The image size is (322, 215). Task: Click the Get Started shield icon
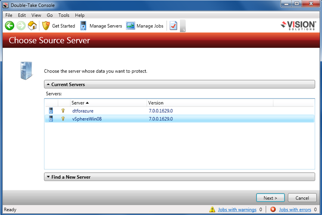point(46,26)
